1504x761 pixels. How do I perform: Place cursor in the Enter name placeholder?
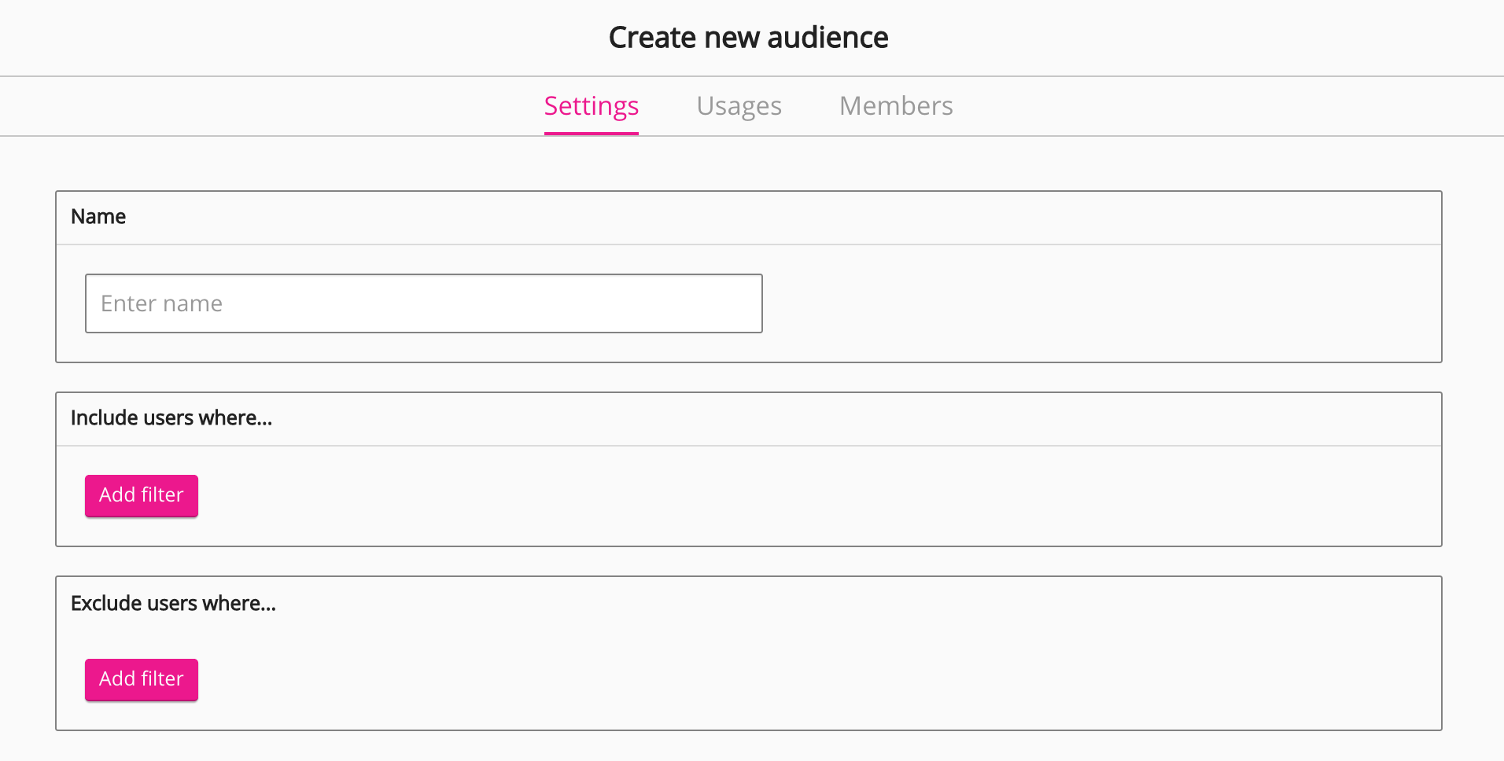162,303
